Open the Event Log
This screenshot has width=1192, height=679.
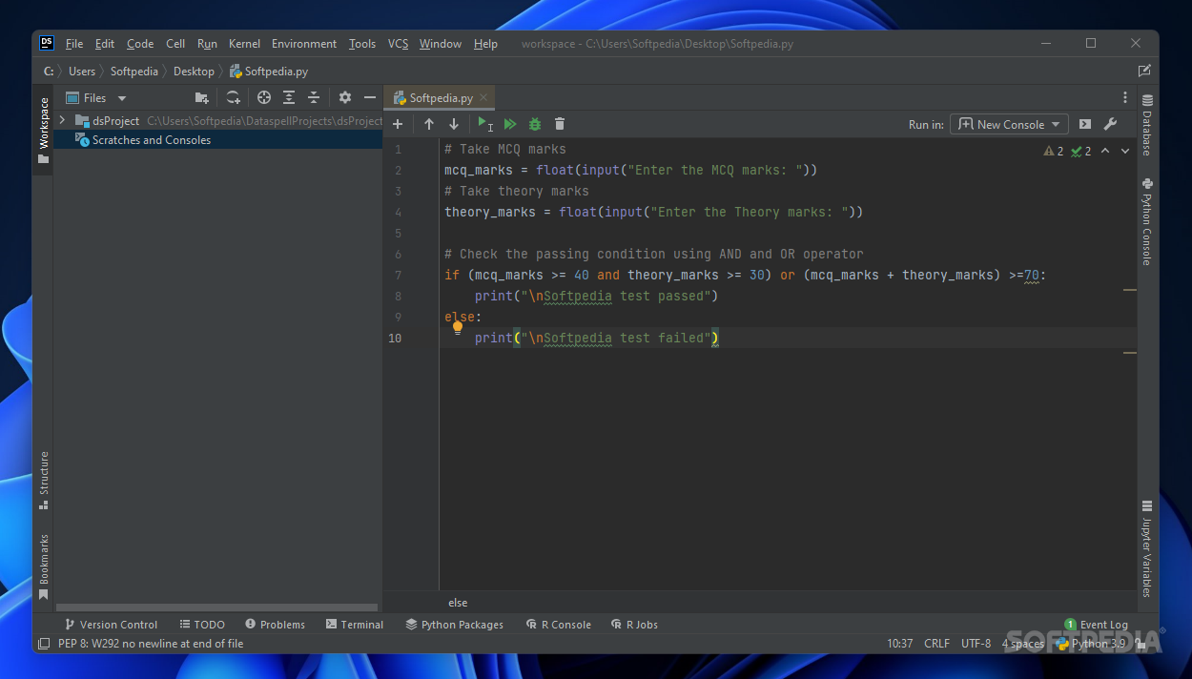click(1097, 625)
